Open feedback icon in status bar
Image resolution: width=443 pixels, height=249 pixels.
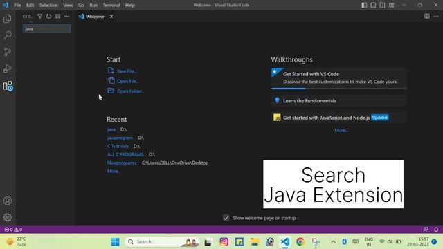(x=426, y=230)
